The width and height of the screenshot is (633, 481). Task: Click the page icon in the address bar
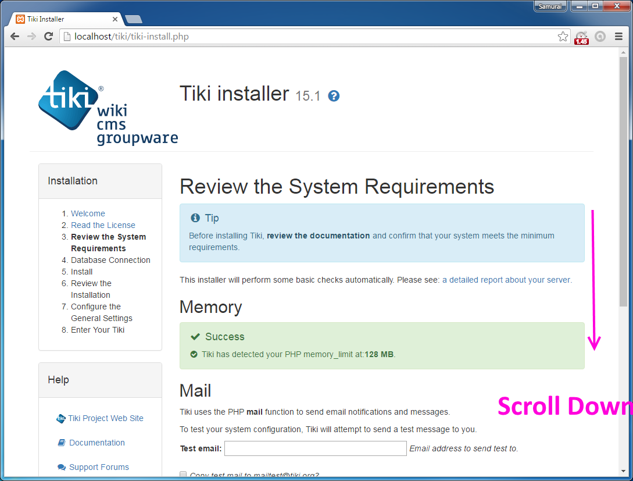click(x=67, y=36)
